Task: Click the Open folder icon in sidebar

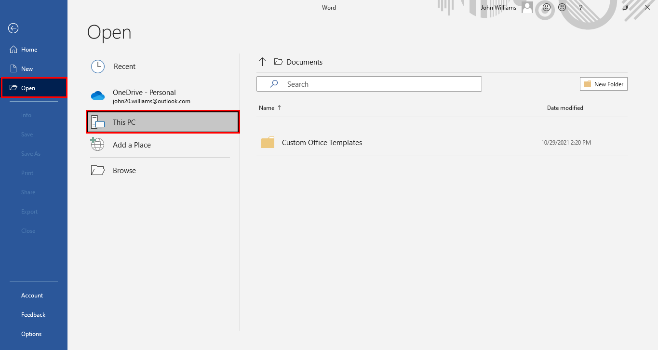Action: pyautogui.click(x=13, y=88)
